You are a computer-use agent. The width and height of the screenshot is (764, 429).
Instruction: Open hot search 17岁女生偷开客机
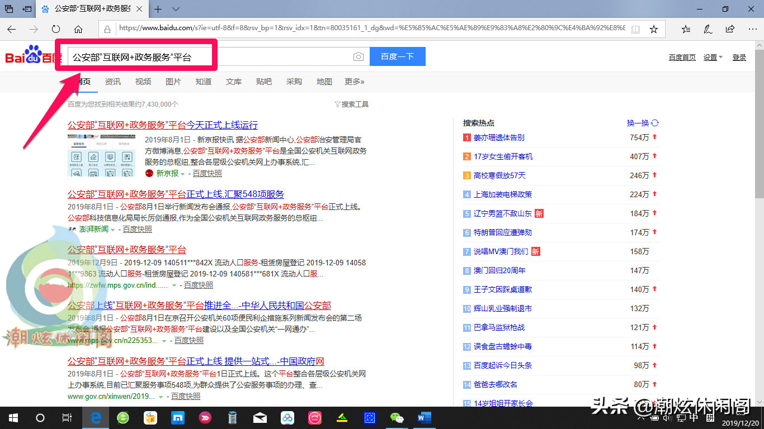click(x=503, y=156)
